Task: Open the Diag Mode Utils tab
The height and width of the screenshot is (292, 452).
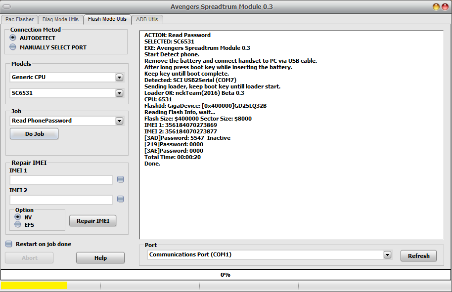Action: [x=60, y=19]
